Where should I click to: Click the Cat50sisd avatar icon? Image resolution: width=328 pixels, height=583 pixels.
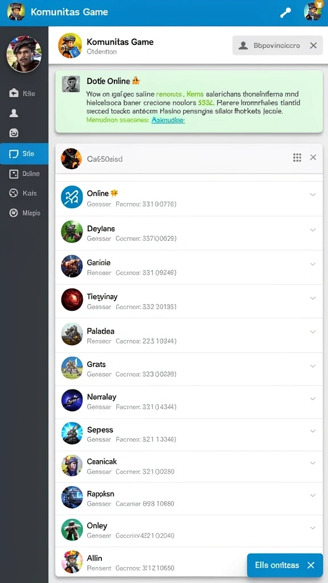click(x=71, y=159)
